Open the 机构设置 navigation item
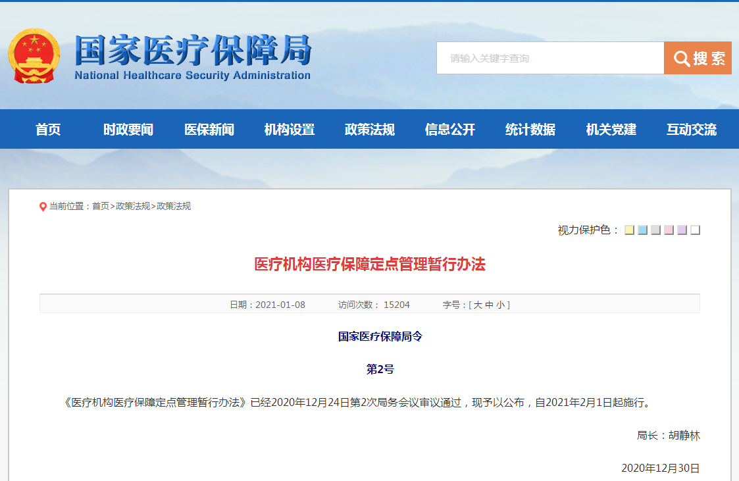The width and height of the screenshot is (739, 481). (x=290, y=130)
